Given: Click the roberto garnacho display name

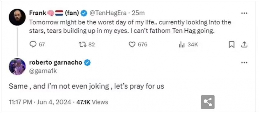Looking at the screenshot, I should [x=55, y=63].
